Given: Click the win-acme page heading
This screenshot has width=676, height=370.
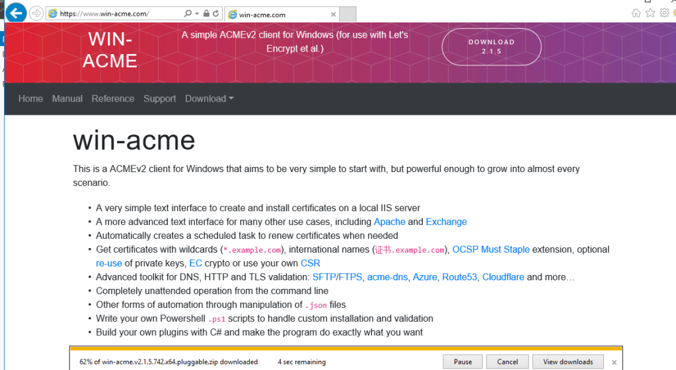Looking at the screenshot, I should (x=134, y=140).
